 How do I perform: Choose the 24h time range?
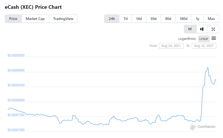click(112, 19)
